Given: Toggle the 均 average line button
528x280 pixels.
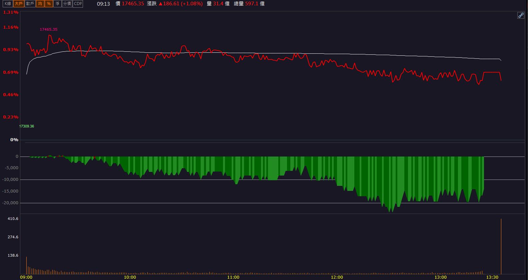Looking at the screenshot, I should pos(40,4).
